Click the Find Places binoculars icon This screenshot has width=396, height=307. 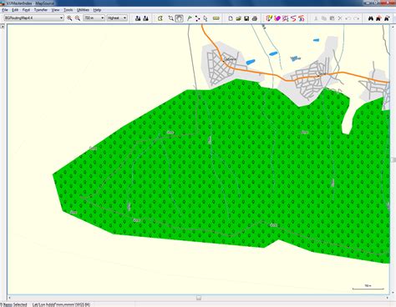[x=371, y=18]
